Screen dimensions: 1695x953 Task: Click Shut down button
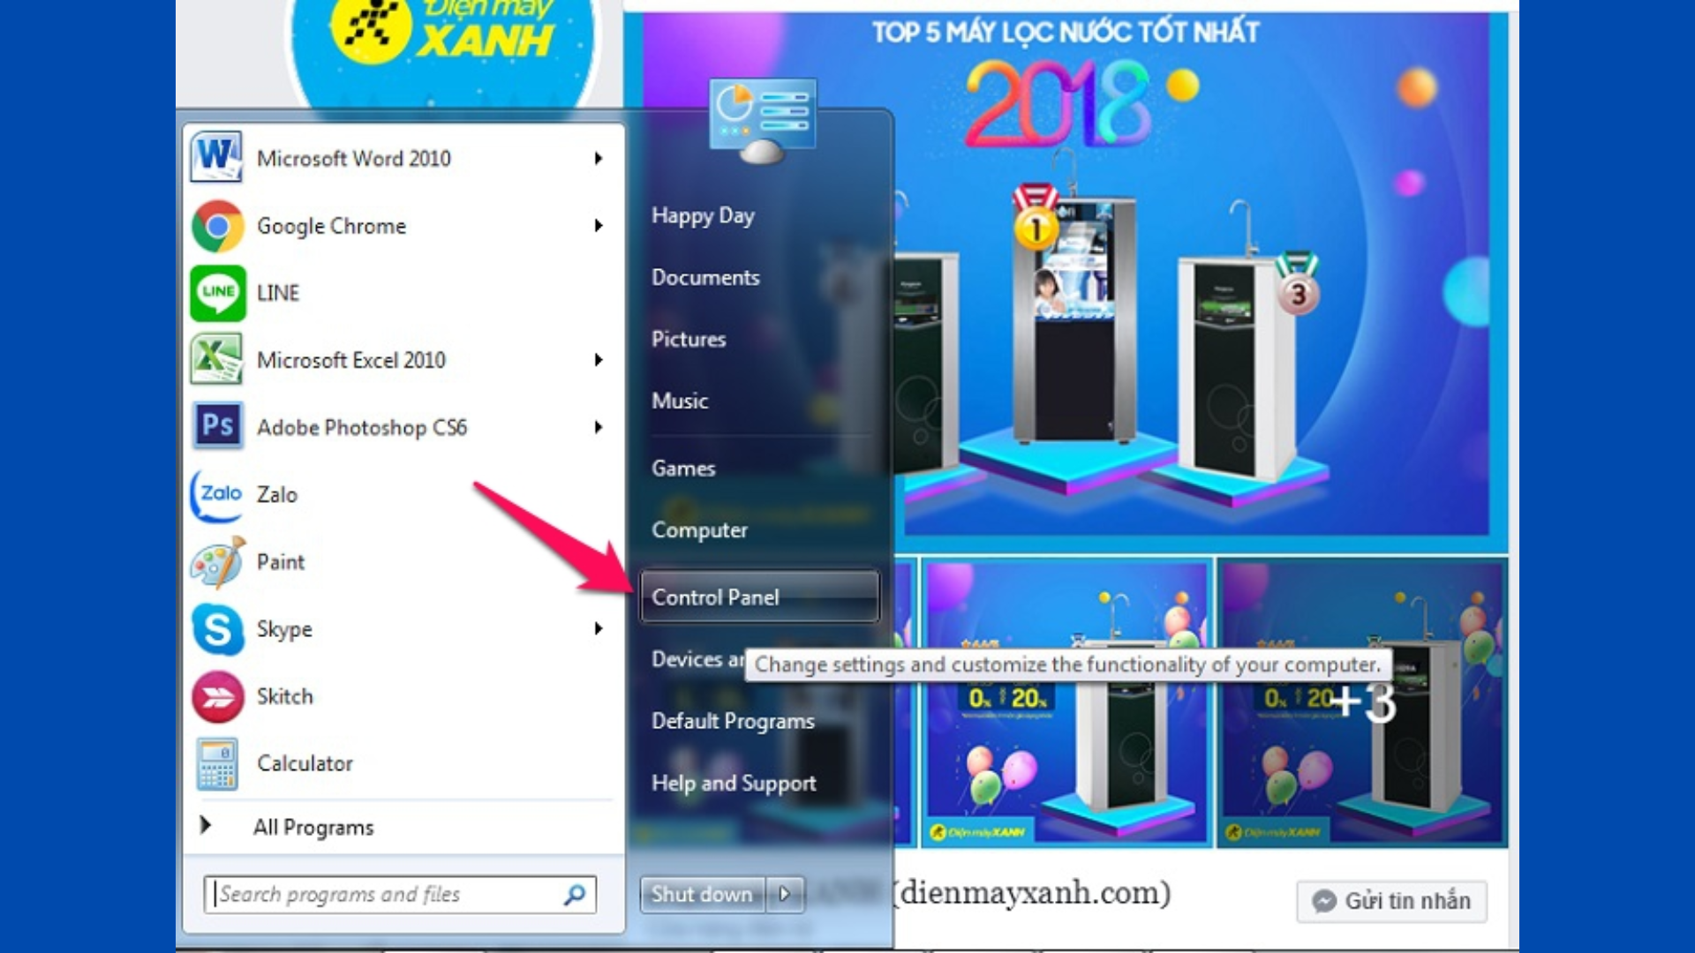(x=702, y=894)
